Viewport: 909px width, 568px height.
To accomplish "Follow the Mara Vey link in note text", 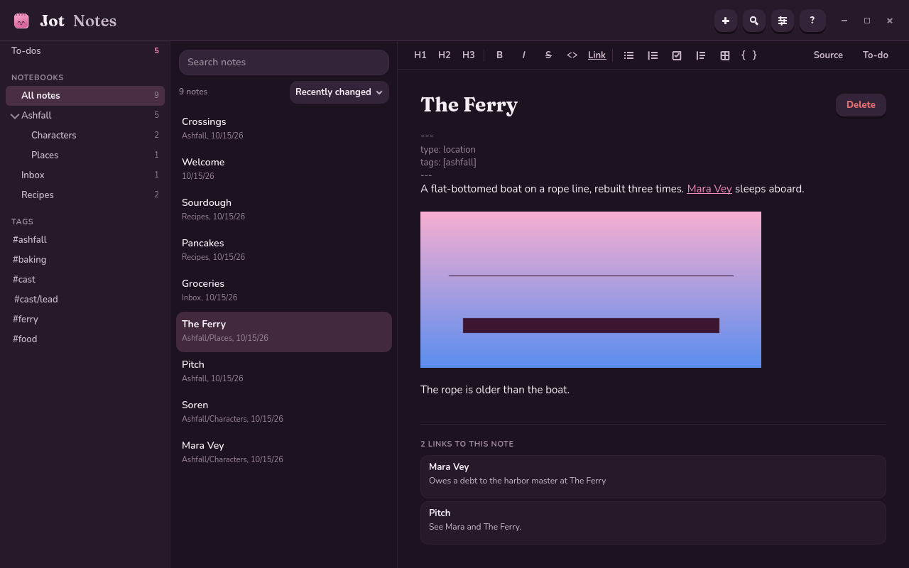I will pyautogui.click(x=709, y=189).
